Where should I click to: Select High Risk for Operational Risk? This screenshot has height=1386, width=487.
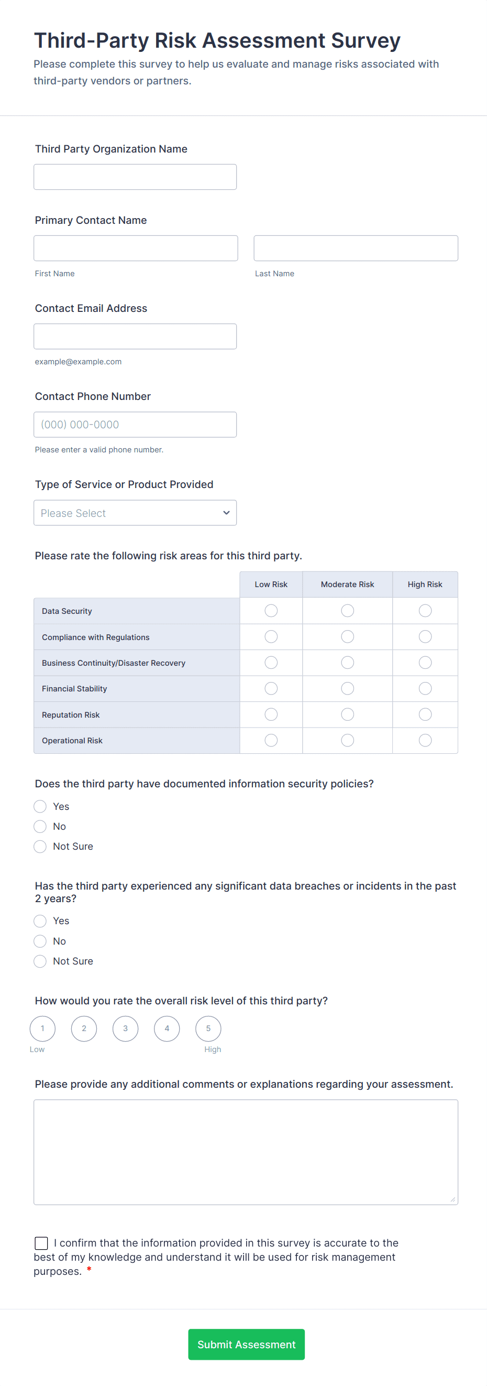pyautogui.click(x=425, y=740)
